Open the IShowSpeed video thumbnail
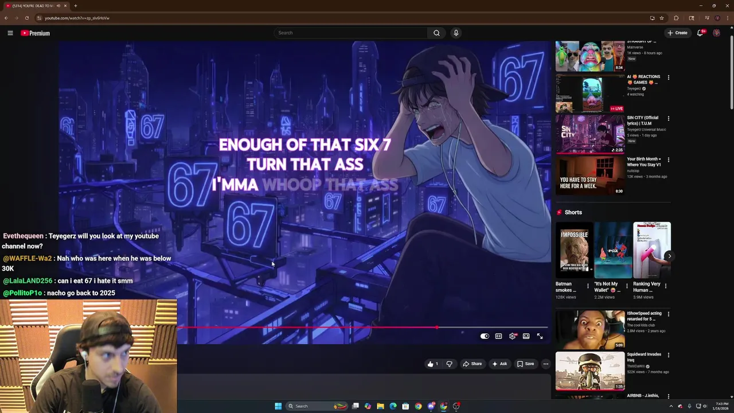This screenshot has width=734, height=413. tap(589, 330)
